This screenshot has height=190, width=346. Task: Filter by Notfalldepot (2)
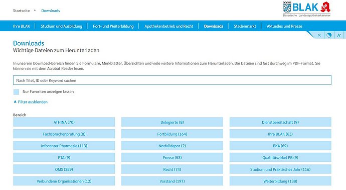[x=172, y=146]
